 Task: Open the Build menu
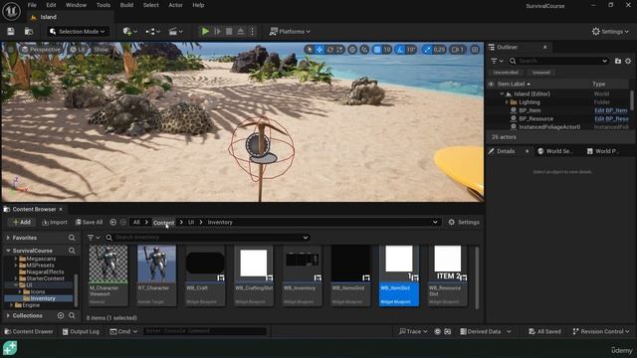pos(126,5)
